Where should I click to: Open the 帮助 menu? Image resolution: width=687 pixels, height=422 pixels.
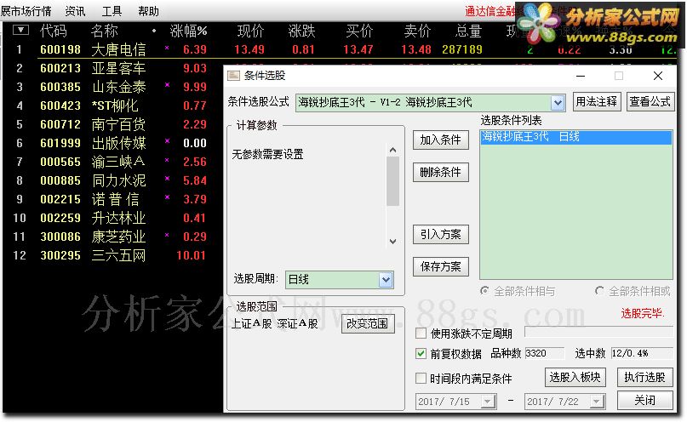(148, 11)
